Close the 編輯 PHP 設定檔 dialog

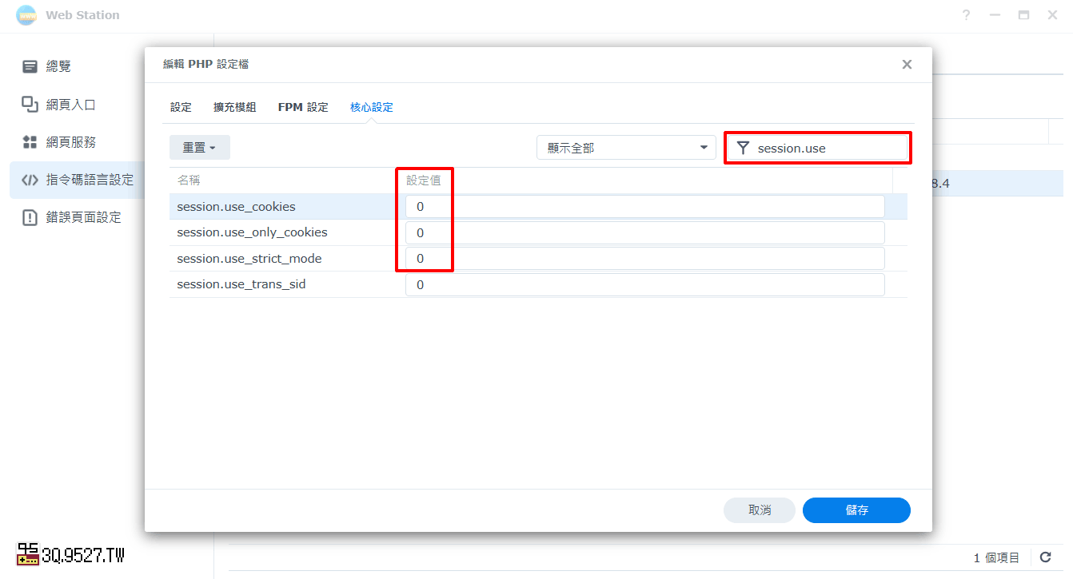click(907, 65)
